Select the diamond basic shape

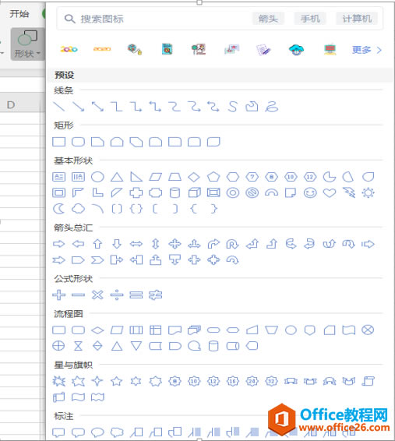point(194,177)
